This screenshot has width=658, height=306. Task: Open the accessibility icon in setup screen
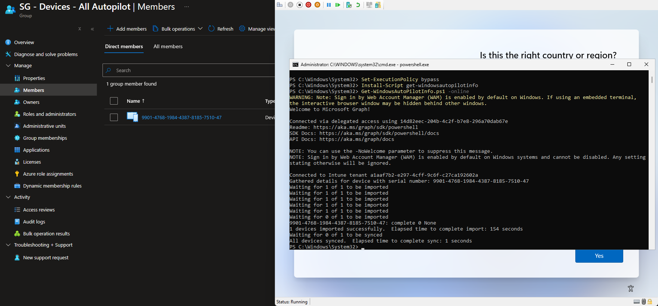(631, 288)
